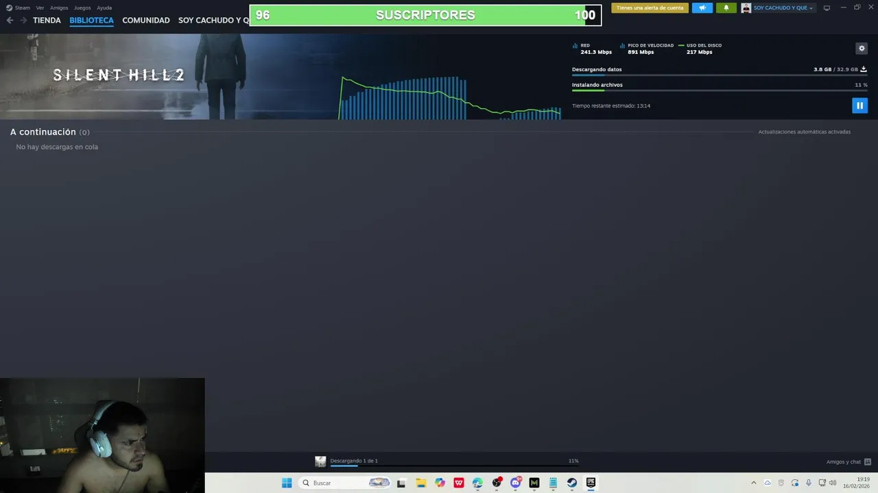Click the friends chat icon

868,462
